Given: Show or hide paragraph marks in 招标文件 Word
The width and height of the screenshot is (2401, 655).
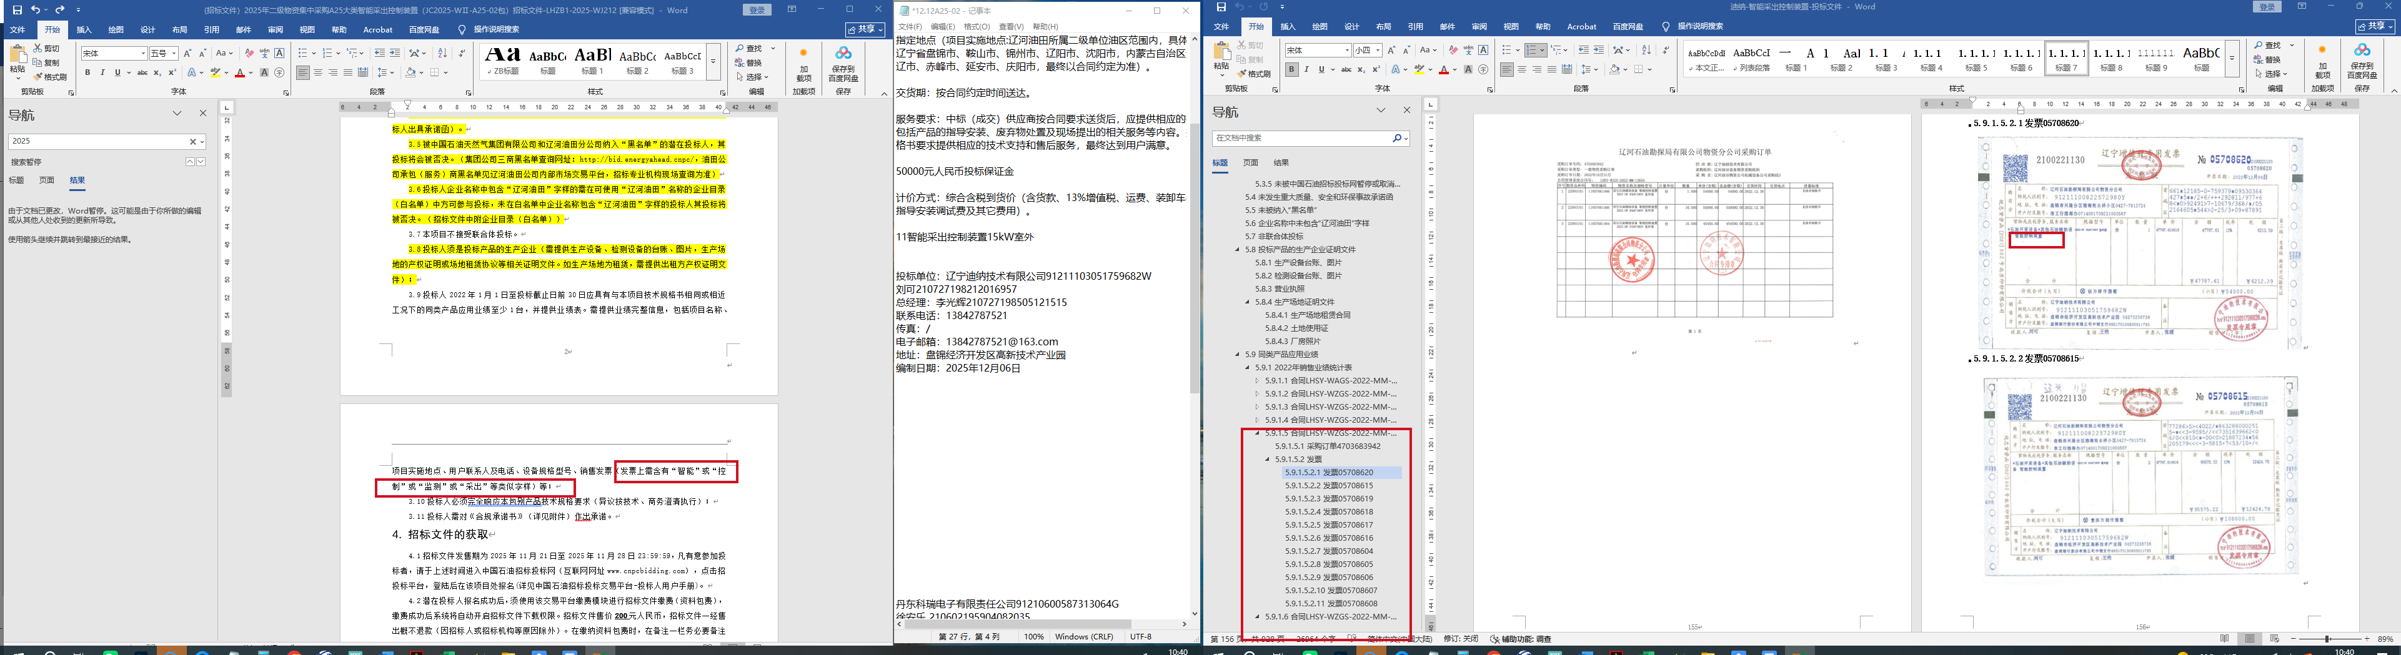Looking at the screenshot, I should point(462,53).
